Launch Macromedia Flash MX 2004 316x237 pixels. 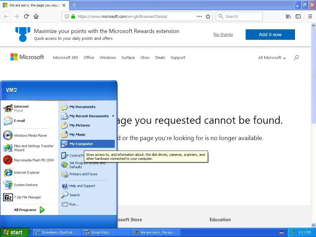click(29, 160)
